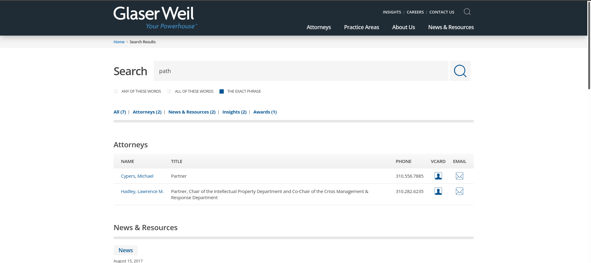Select 'Any of these words' option
This screenshot has height=263, width=591.
click(x=116, y=91)
